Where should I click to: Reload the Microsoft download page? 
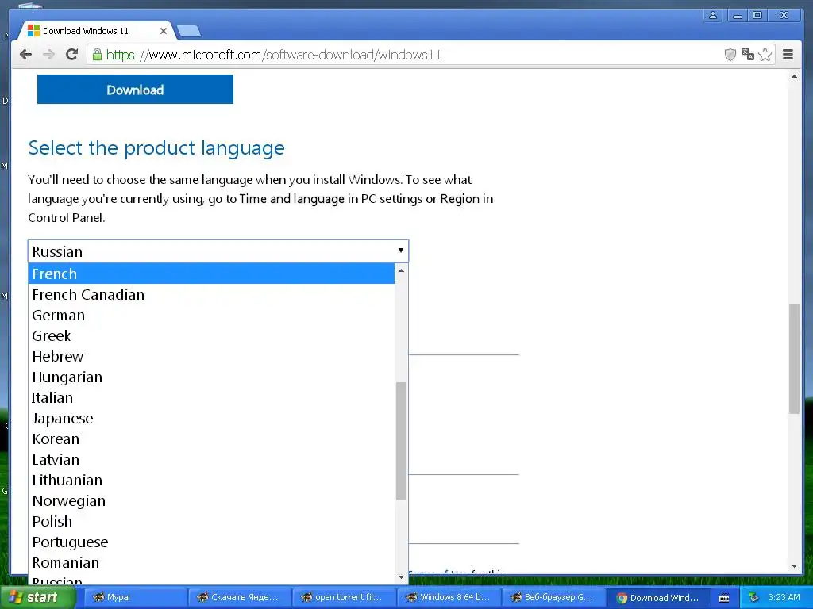tap(72, 55)
